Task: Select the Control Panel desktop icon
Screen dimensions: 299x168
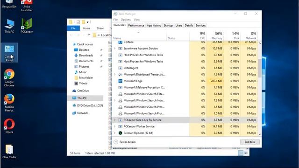Action: pos(9,52)
